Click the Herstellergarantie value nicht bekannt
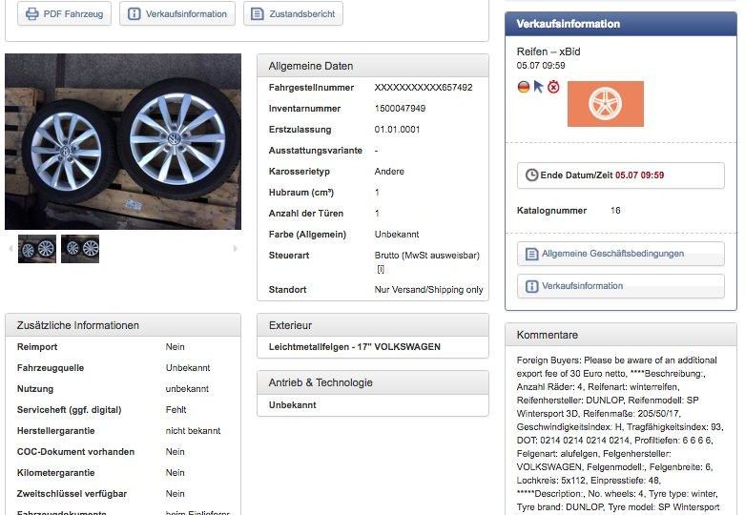Image resolution: width=745 pixels, height=515 pixels. tap(193, 431)
